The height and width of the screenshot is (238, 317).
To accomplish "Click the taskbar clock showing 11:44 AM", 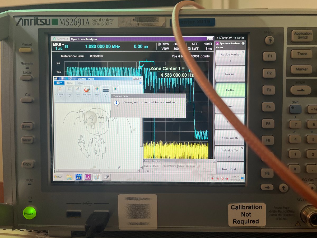I will coord(235,178).
